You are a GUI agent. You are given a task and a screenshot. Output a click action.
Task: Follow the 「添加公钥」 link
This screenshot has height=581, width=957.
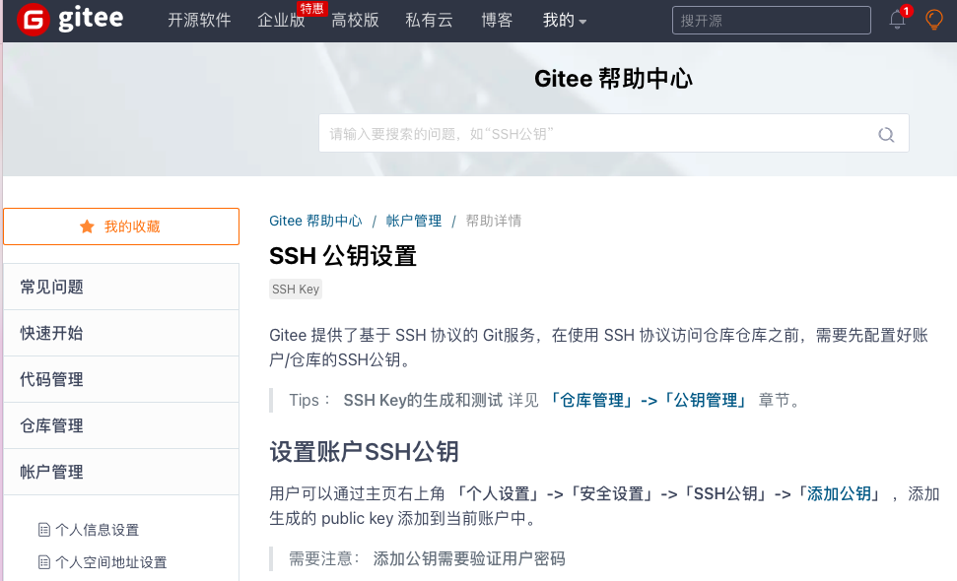[839, 493]
